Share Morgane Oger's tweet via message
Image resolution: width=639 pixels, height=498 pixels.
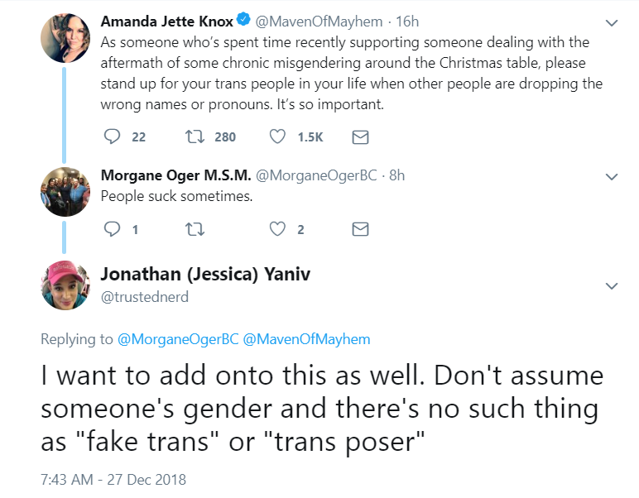point(360,229)
